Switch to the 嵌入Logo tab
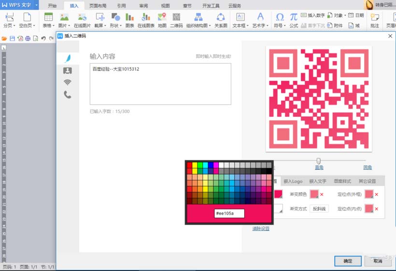 coord(293,181)
